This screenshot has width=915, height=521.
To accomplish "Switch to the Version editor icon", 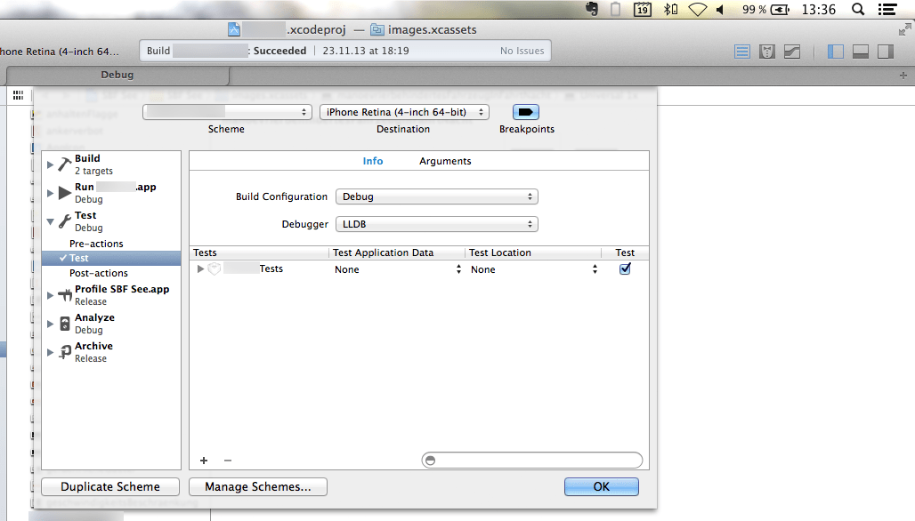I will click(x=791, y=51).
